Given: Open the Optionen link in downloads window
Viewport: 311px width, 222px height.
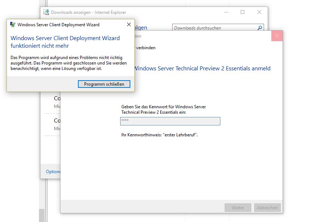Looking at the screenshot, I should (x=53, y=172).
